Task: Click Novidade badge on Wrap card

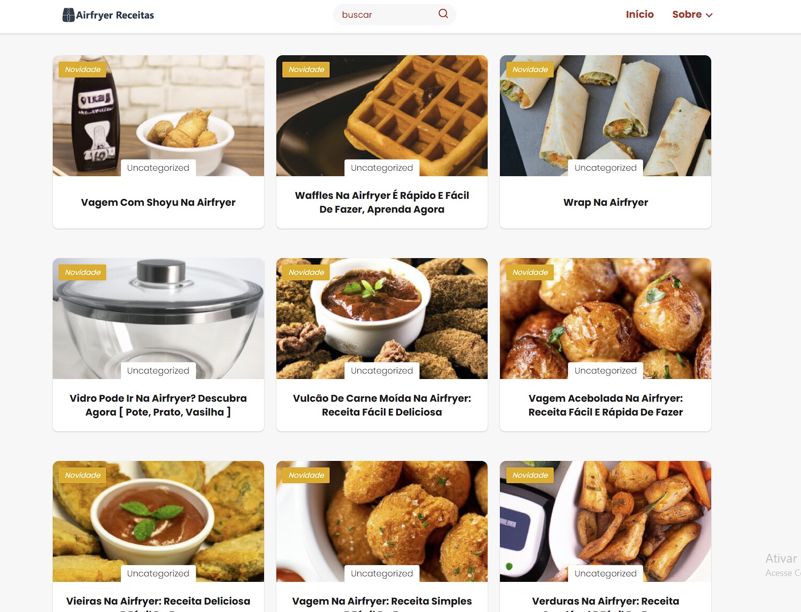Action: click(x=530, y=70)
